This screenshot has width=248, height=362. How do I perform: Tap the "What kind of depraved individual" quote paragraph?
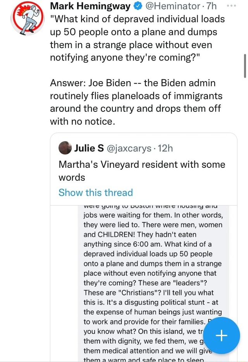(137, 38)
